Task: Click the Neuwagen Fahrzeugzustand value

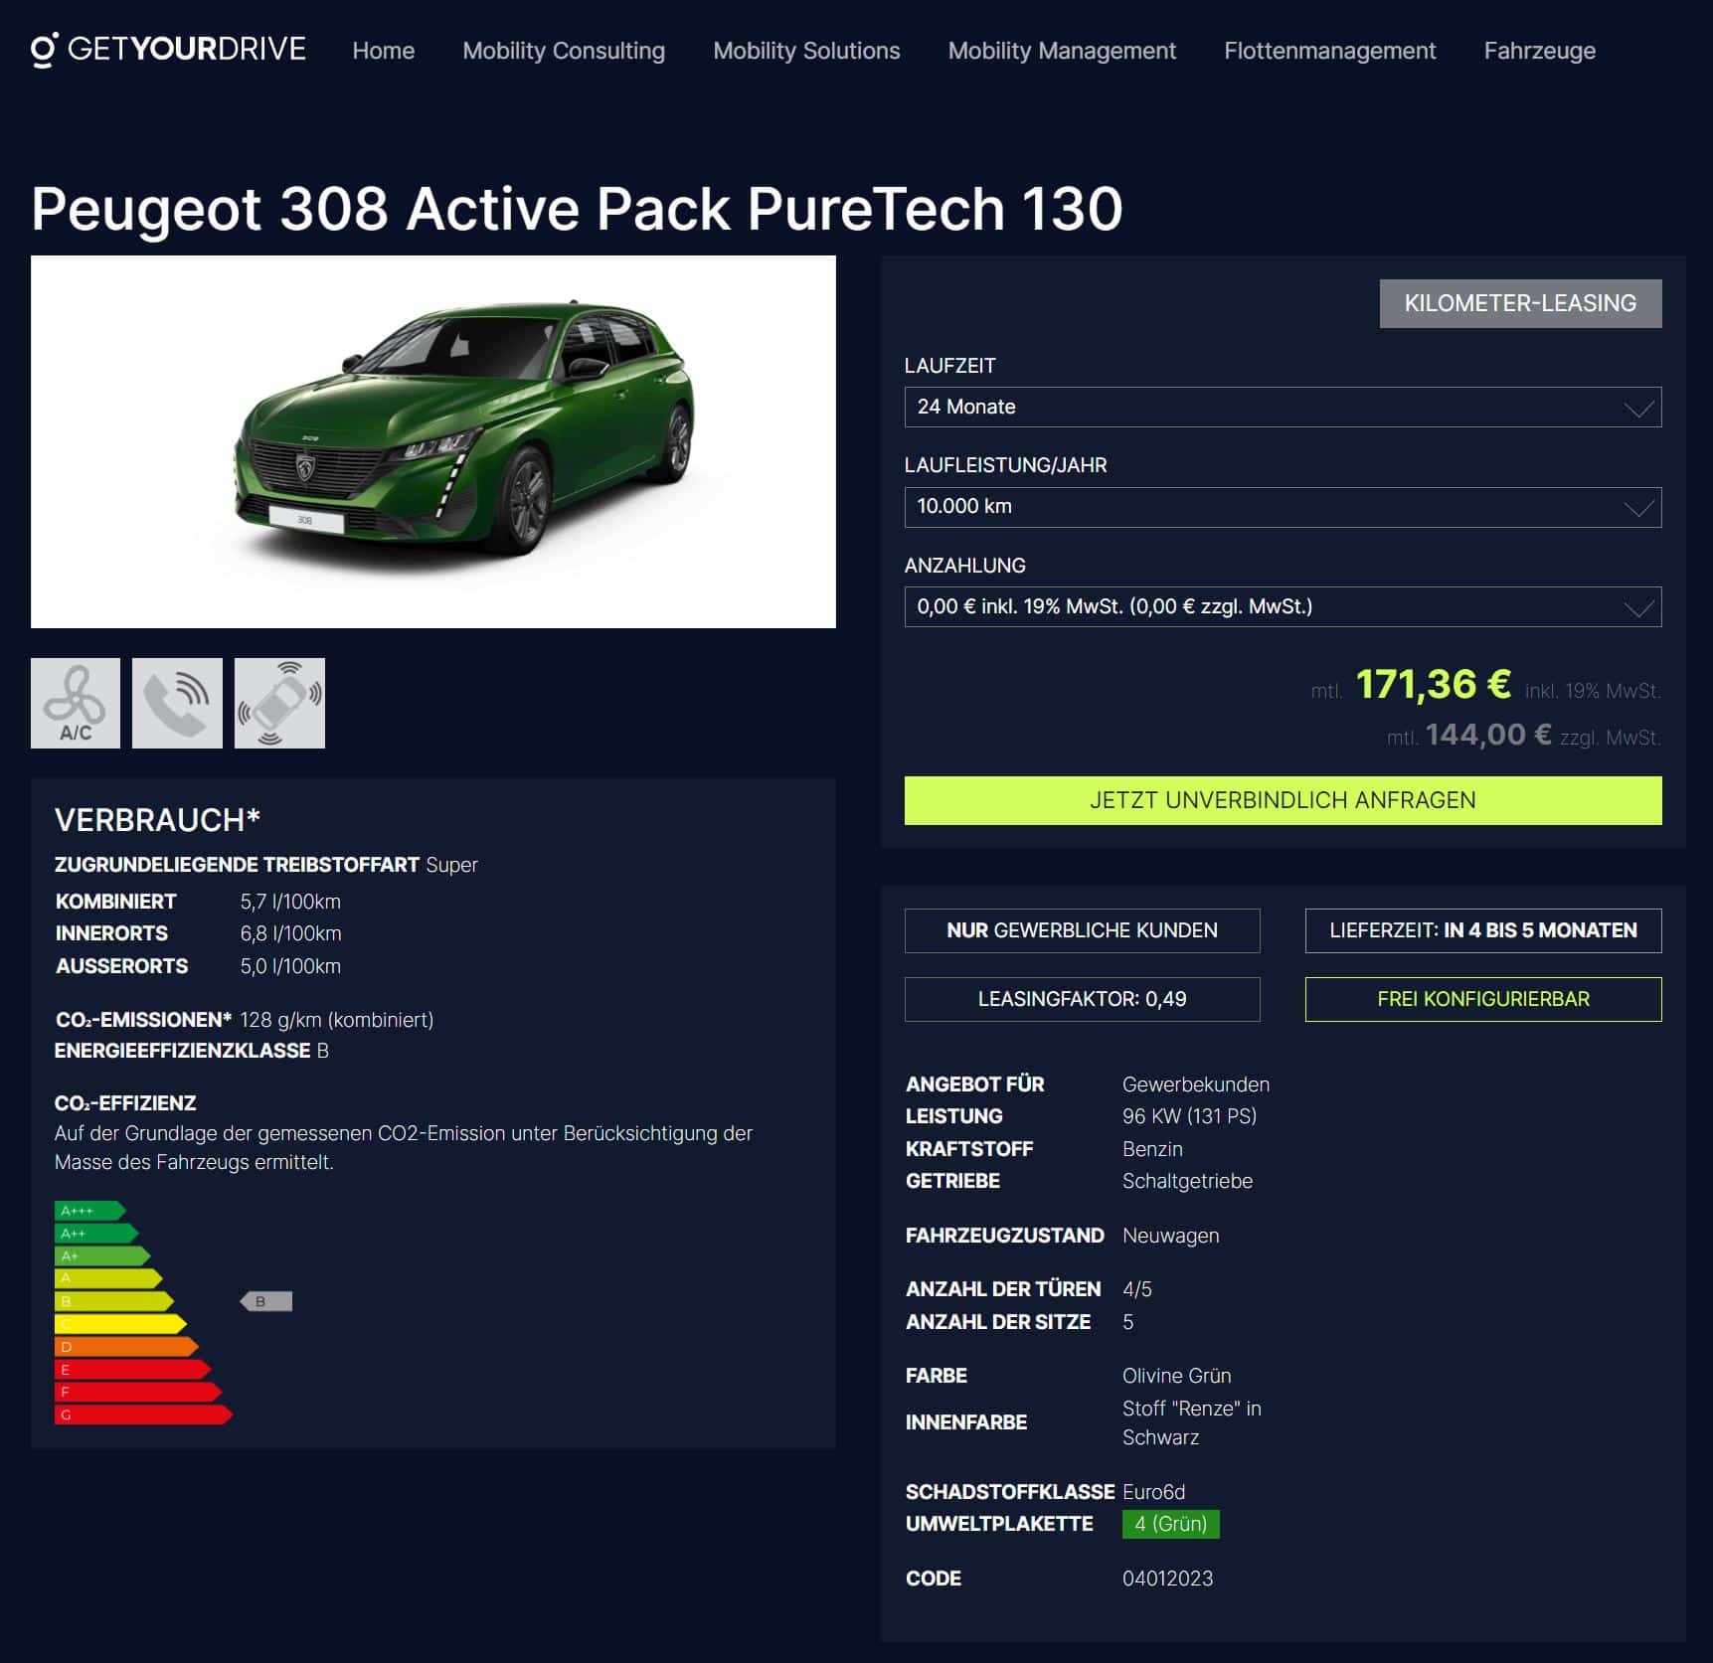Action: point(1171,1236)
